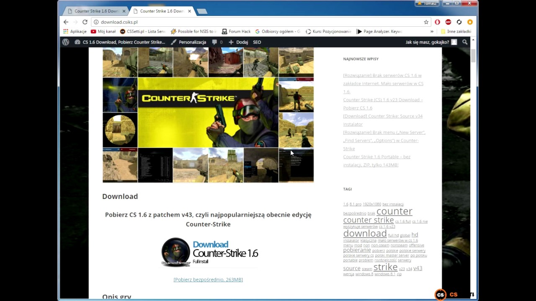Viewport: 536px width, 301px height.
Task: Close the first Counter Strike tab
Action: pyautogui.click(x=124, y=11)
